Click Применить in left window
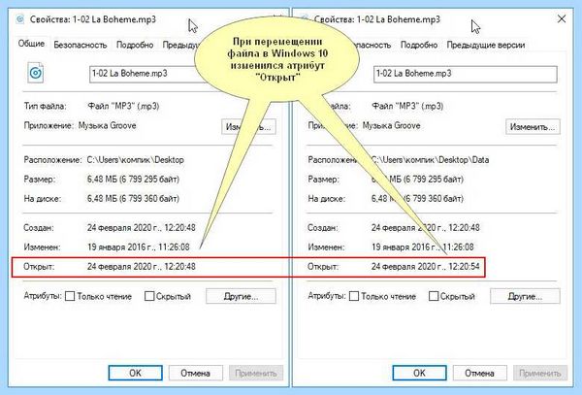 point(256,373)
